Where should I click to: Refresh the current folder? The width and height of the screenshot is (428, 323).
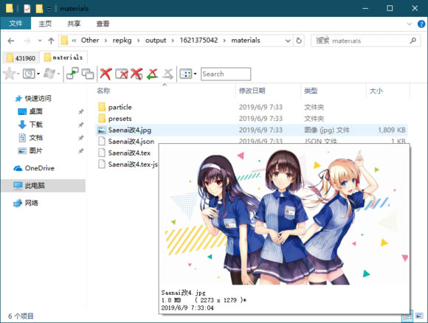299,41
